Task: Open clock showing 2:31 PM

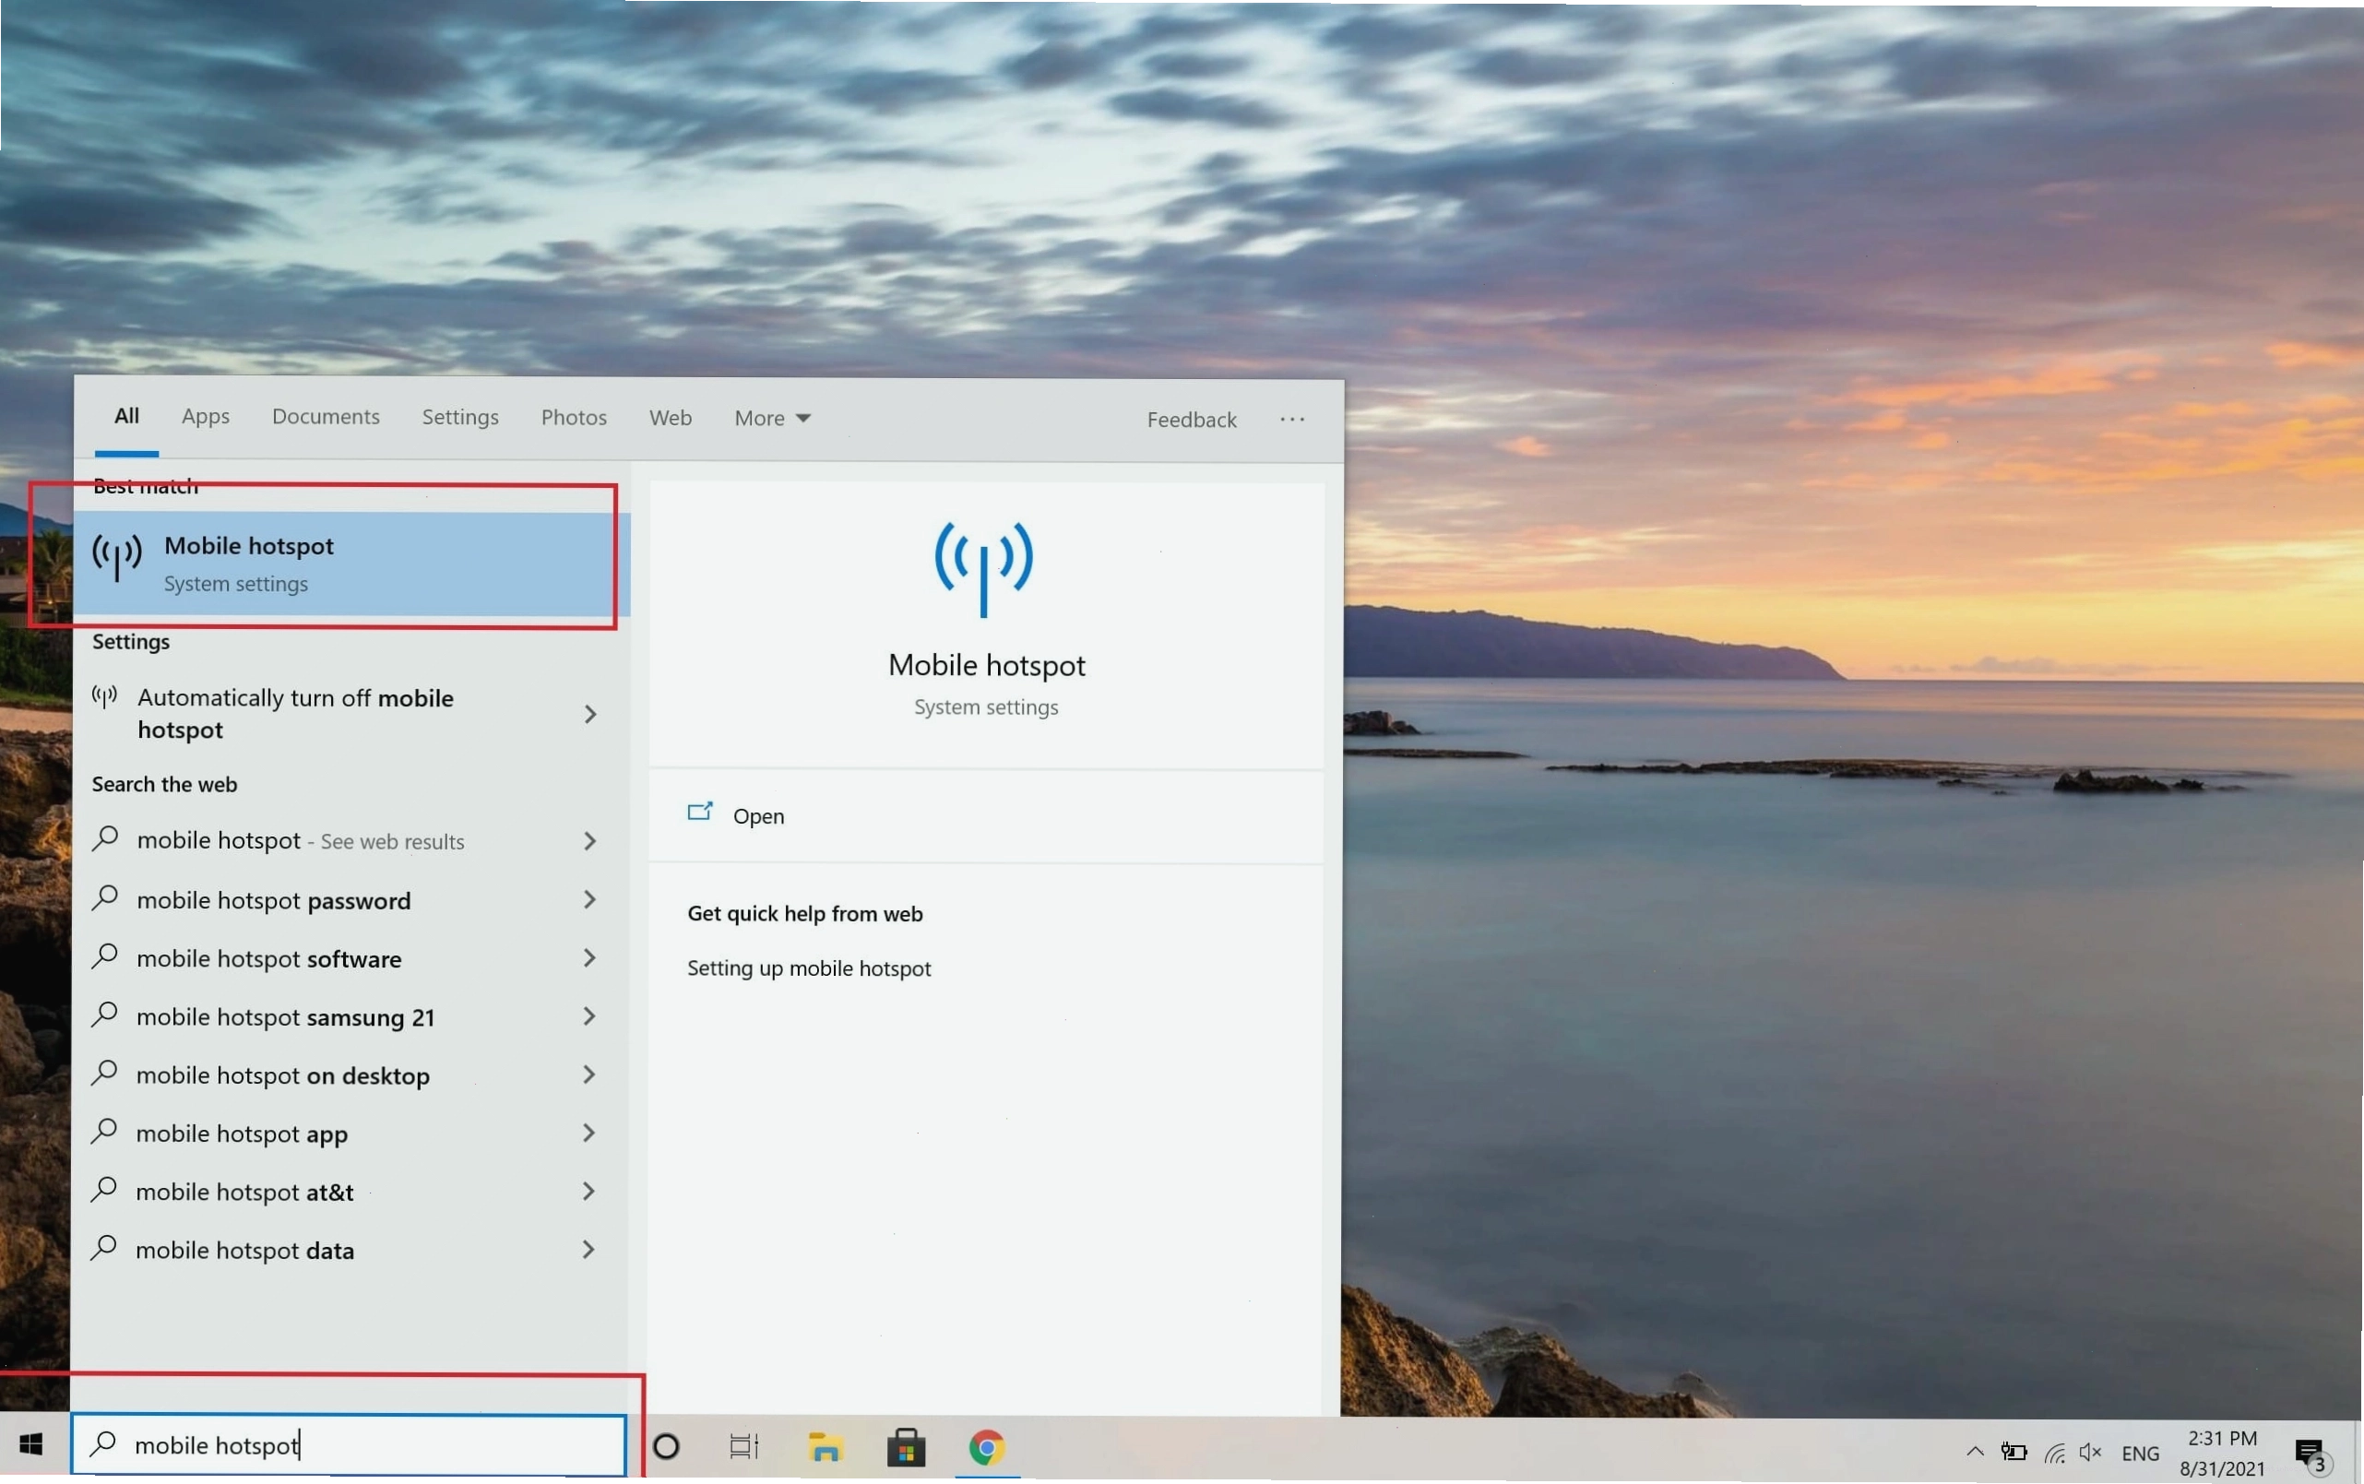Action: (2222, 1453)
